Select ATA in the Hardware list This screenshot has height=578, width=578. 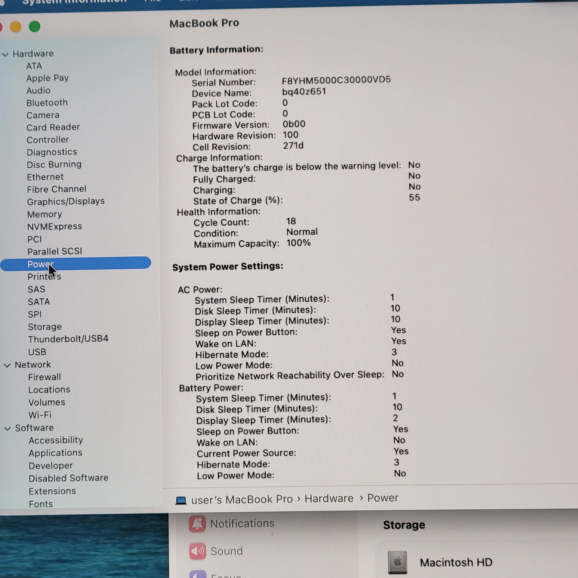pyautogui.click(x=34, y=66)
